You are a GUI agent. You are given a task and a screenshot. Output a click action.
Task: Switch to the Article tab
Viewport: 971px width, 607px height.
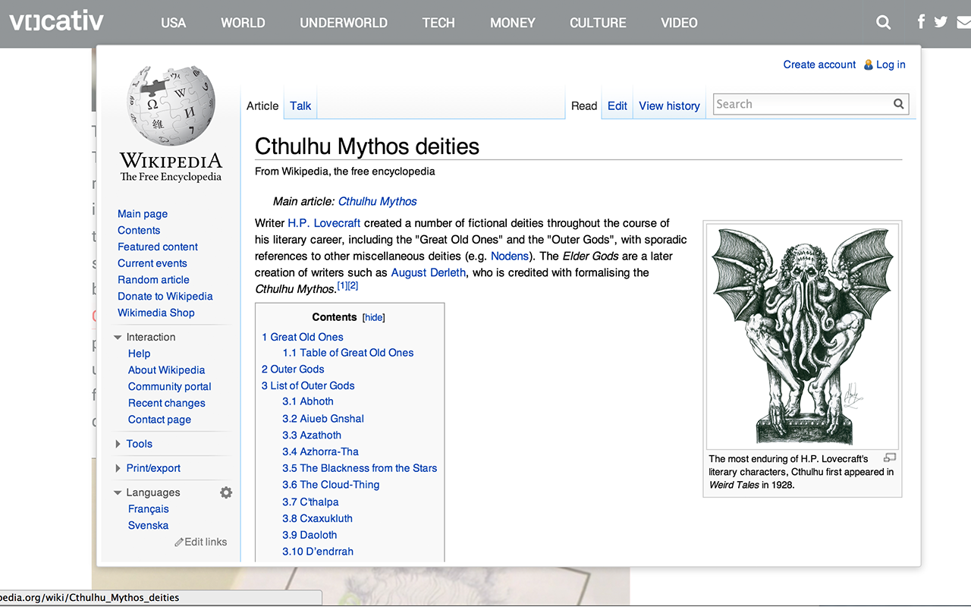click(262, 106)
